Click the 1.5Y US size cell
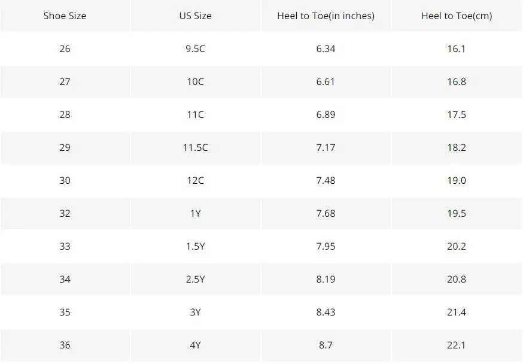 coord(196,246)
